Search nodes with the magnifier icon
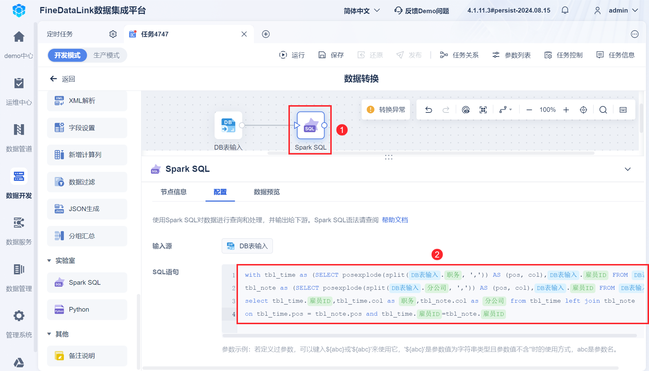 point(603,110)
